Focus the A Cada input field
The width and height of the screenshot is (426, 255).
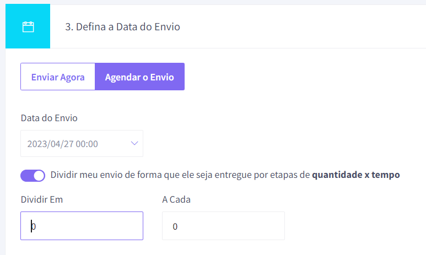point(223,226)
